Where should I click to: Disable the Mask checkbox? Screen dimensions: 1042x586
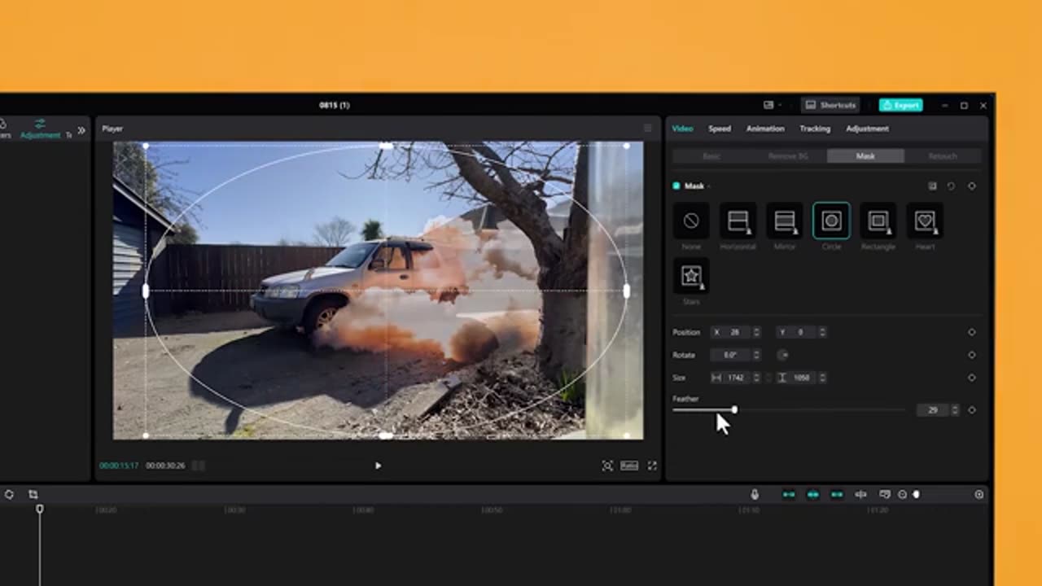[676, 186]
